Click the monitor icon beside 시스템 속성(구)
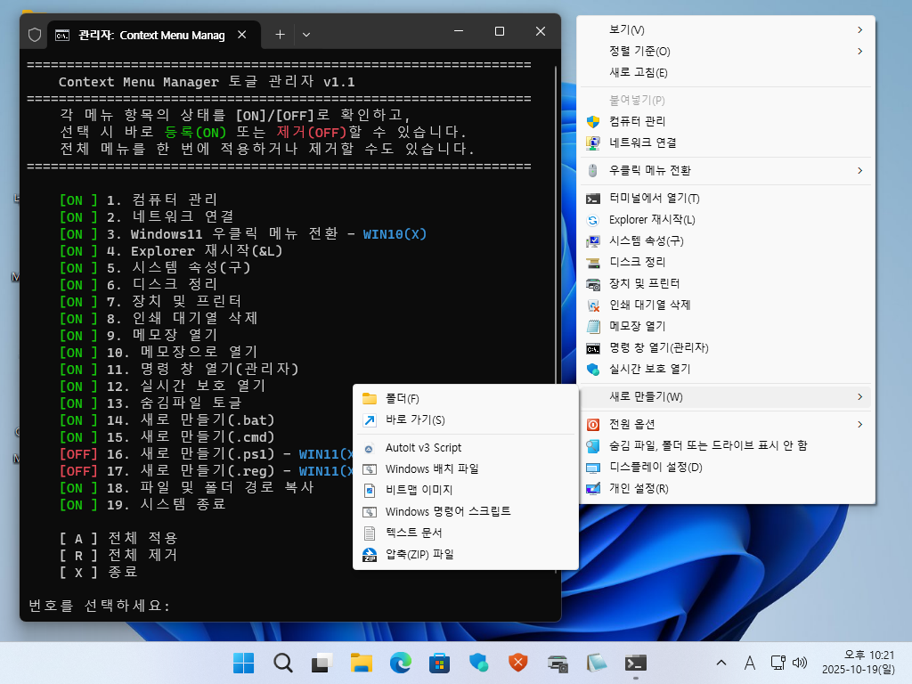The height and width of the screenshot is (684, 912). point(592,241)
